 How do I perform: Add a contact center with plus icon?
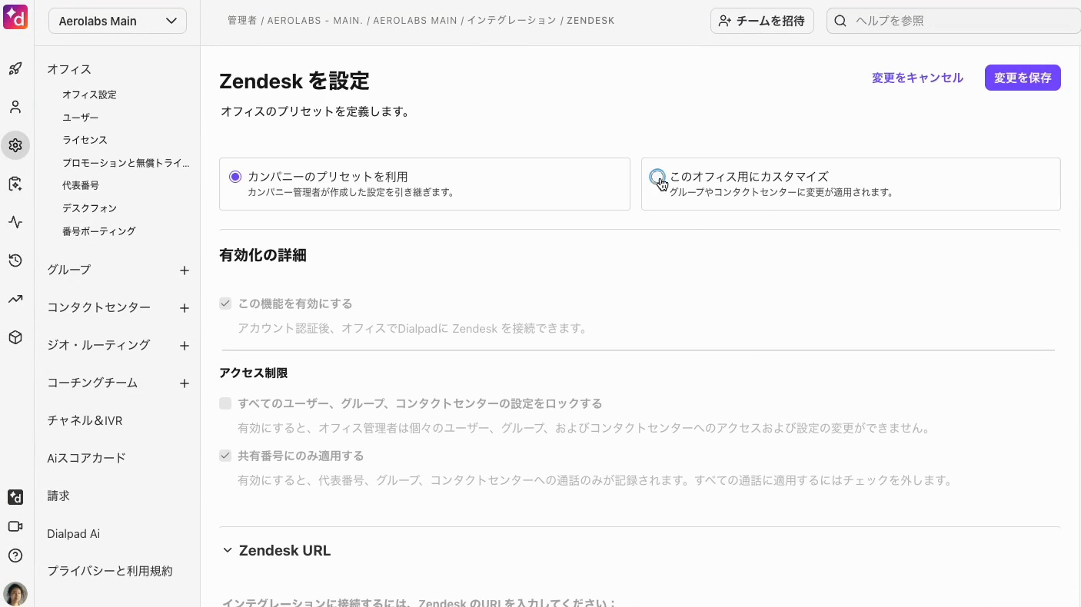coord(185,308)
